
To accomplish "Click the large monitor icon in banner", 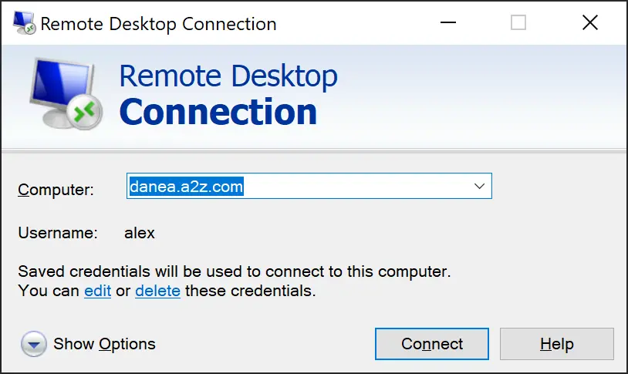I will pos(60,93).
